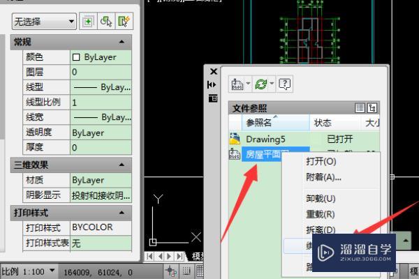Image resolution: width=419 pixels, height=279 pixels.
Task: Click the 透明度 ByLayer value
Action: pyautogui.click(x=101, y=133)
